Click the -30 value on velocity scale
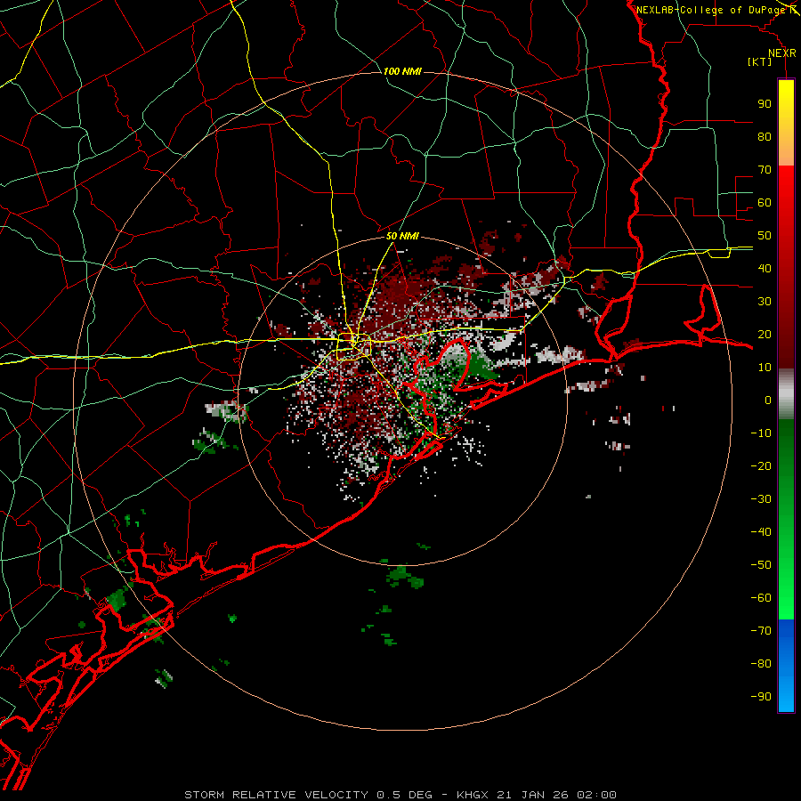The width and height of the screenshot is (801, 801). pos(761,499)
